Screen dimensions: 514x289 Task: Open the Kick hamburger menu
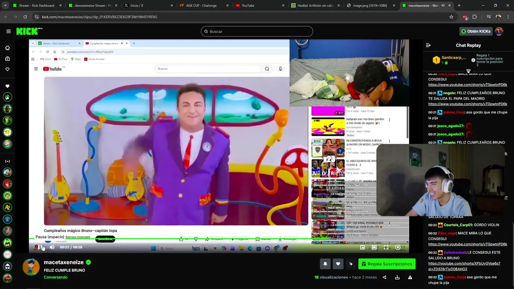coord(8,31)
